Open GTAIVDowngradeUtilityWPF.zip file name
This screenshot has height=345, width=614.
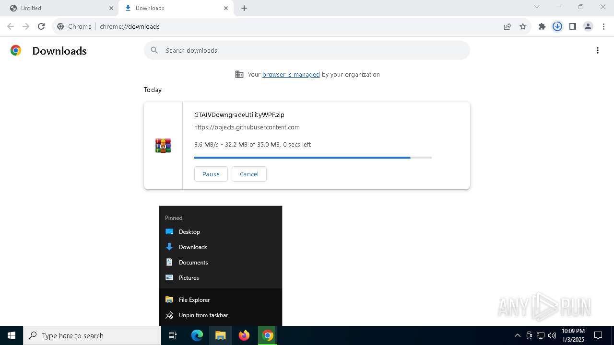(239, 115)
